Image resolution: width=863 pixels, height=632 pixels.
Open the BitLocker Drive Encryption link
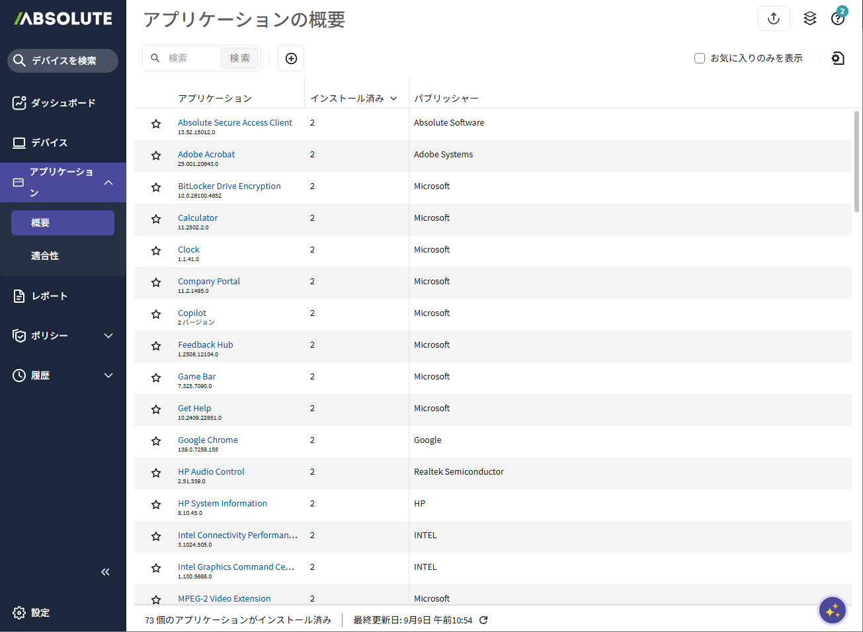point(229,186)
